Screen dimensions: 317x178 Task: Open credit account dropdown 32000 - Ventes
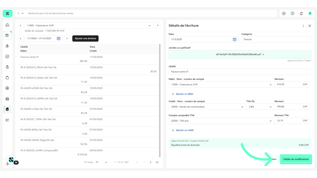click(x=207, y=107)
